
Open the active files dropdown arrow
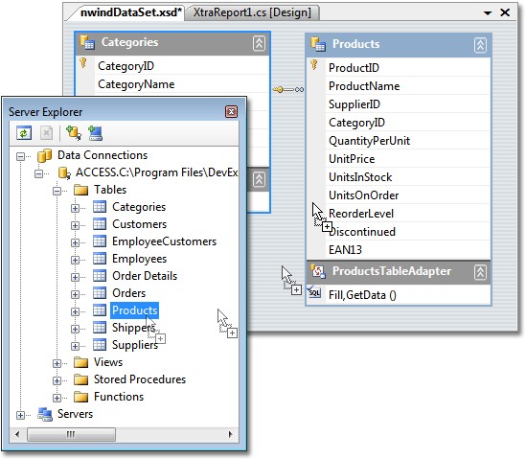488,13
